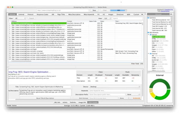Open the Meta Keywords tab
The width and height of the screenshot is (180, 114).
point(89,14)
